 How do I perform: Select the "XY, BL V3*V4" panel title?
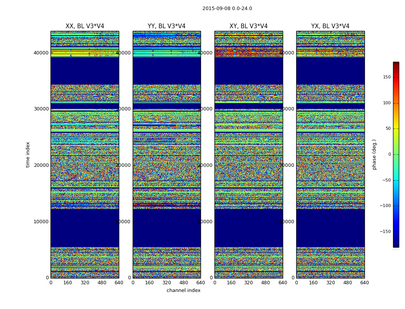point(248,26)
